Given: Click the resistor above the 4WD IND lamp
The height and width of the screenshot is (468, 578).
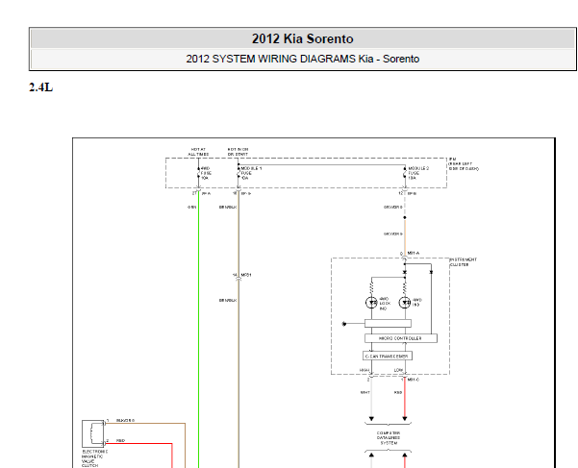Looking at the screenshot, I should (405, 287).
